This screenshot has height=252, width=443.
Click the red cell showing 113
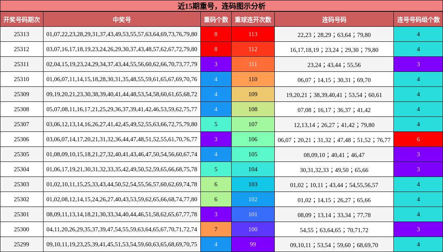coord(253,34)
